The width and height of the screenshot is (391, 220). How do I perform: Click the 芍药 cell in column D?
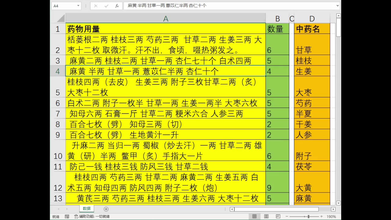click(312, 103)
